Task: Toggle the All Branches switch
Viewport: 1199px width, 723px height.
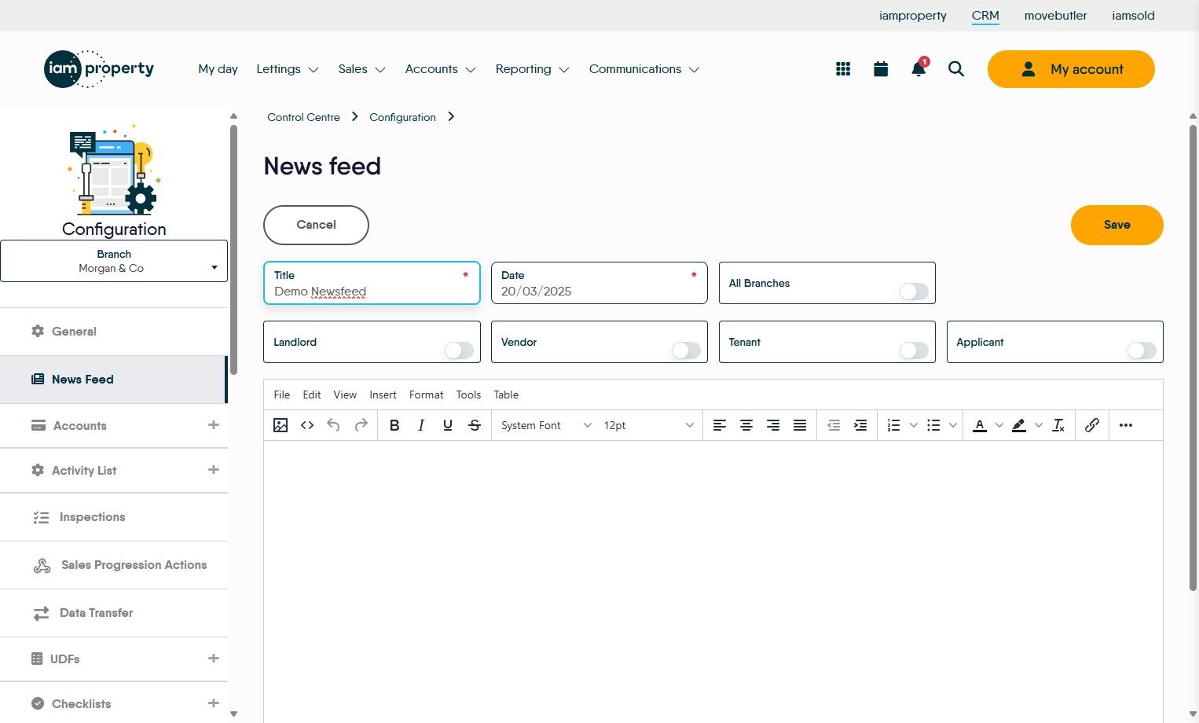Action: click(914, 292)
